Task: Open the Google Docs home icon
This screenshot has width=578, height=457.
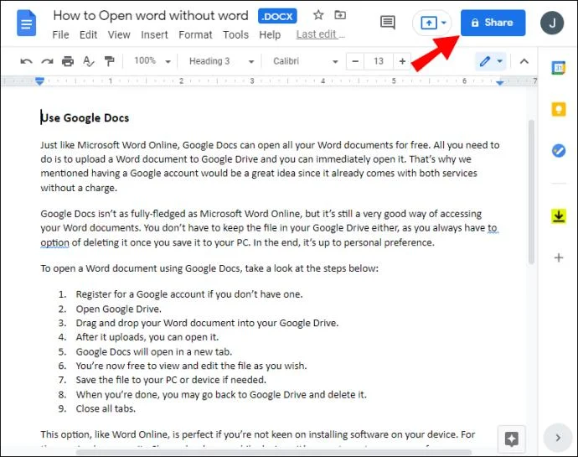Action: coord(27,23)
